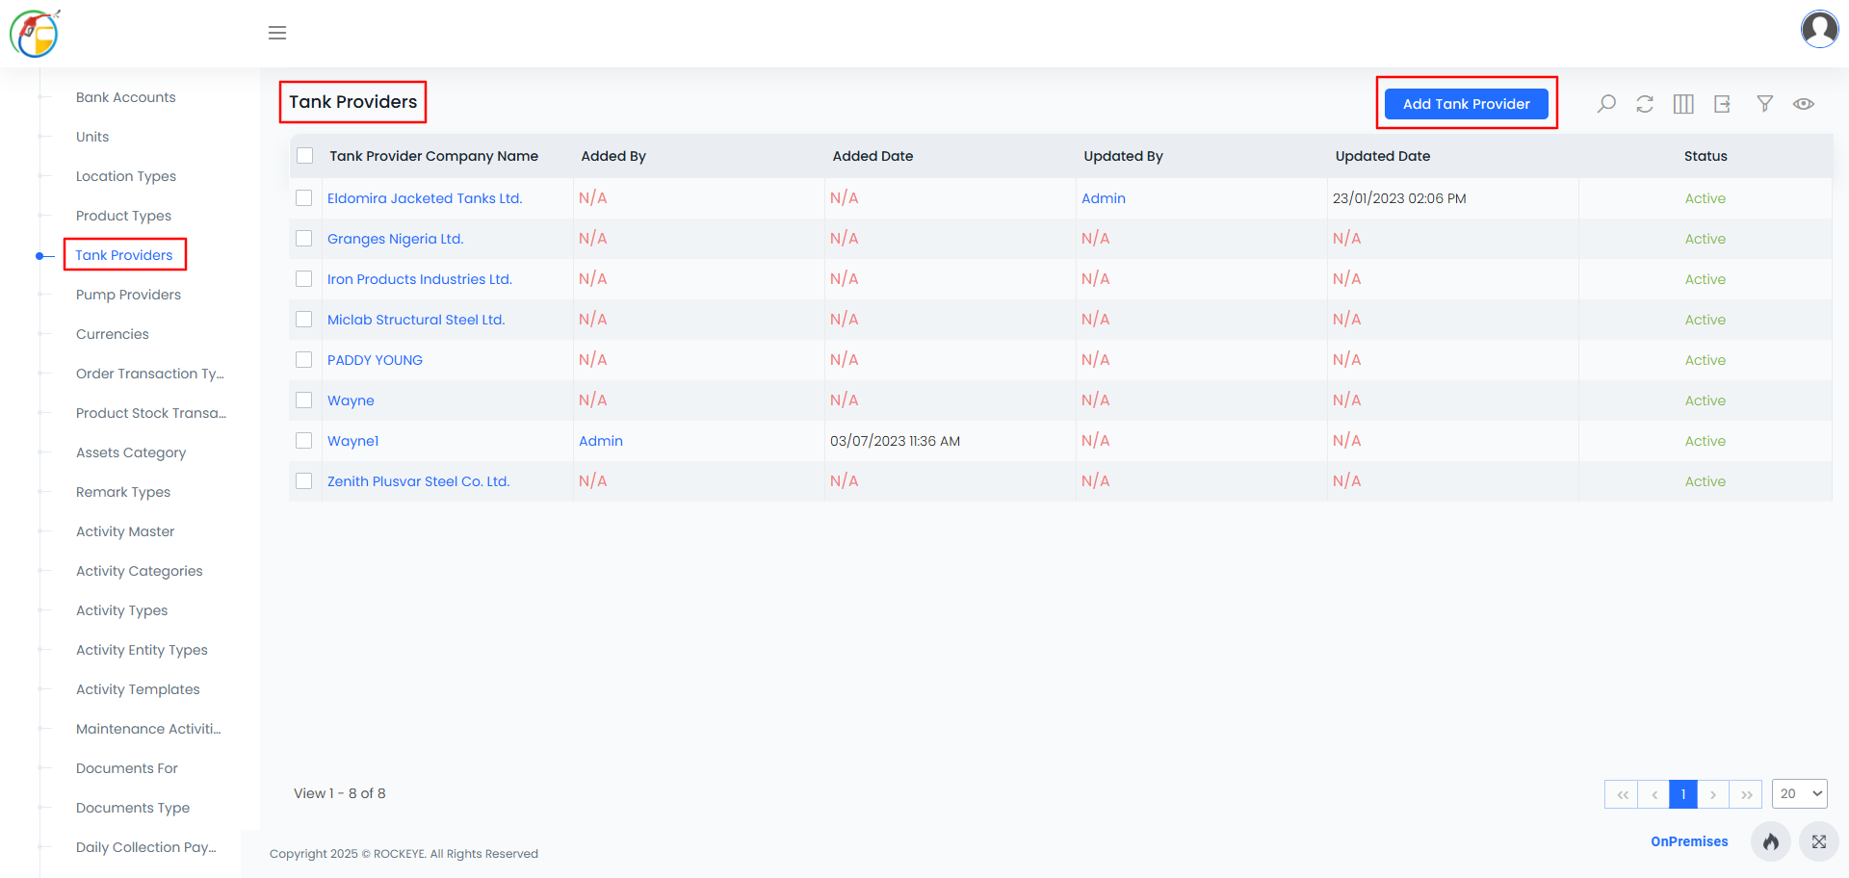Click the flame icon in the footer
This screenshot has width=1849, height=878.
[x=1771, y=841]
